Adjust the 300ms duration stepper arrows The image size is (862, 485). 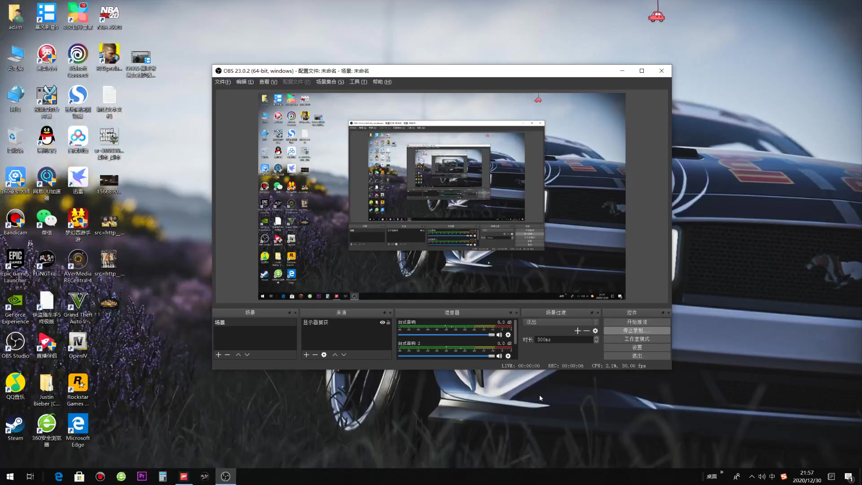[596, 340]
